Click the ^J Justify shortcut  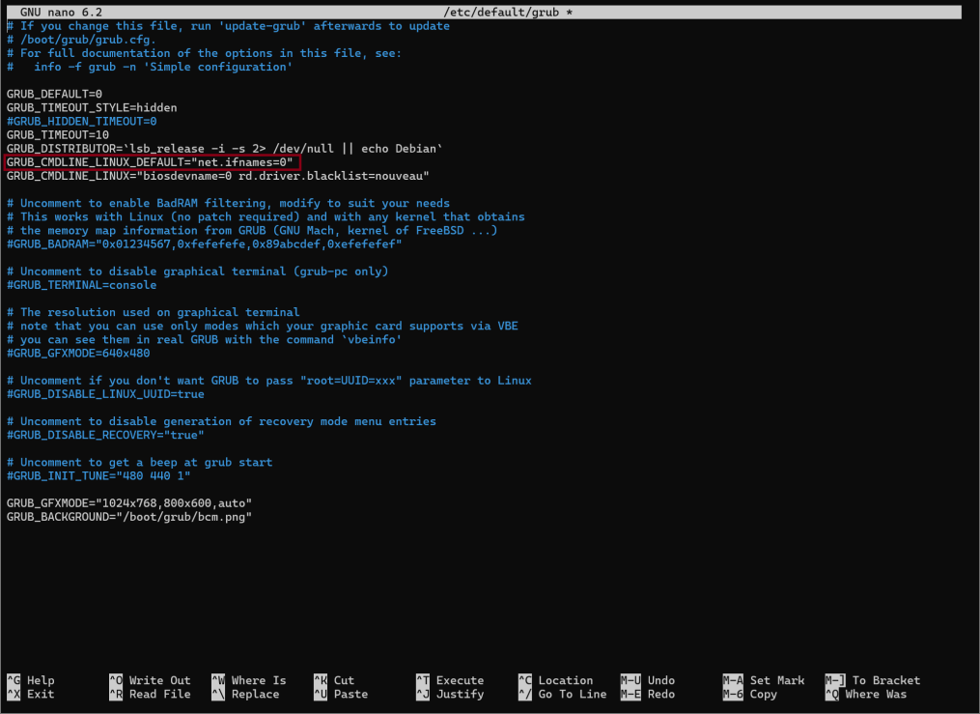click(450, 694)
